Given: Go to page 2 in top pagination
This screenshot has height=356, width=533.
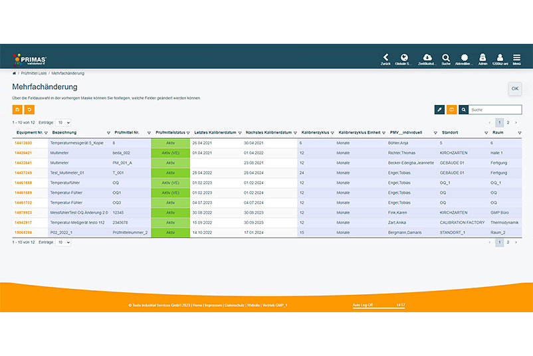Looking at the screenshot, I should (508, 123).
